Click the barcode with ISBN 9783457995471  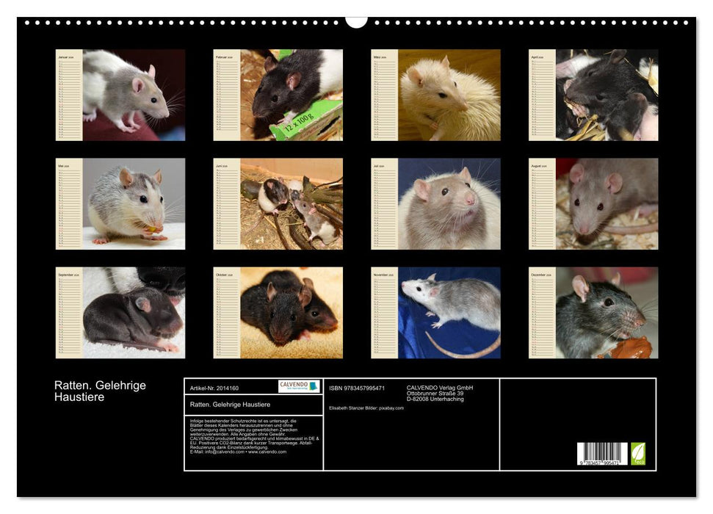[x=602, y=453]
